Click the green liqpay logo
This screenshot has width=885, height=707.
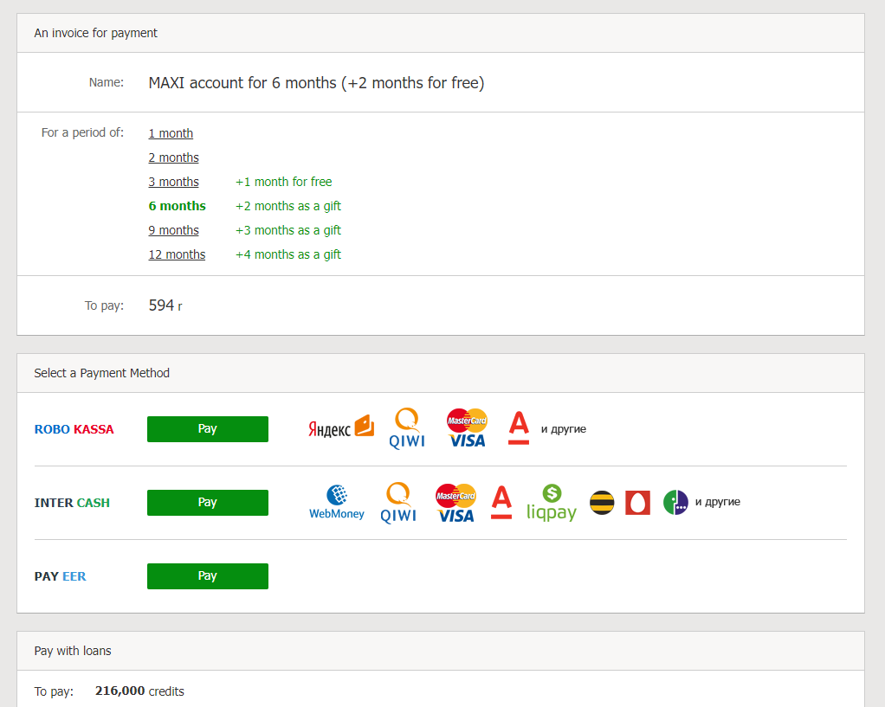coord(552,502)
